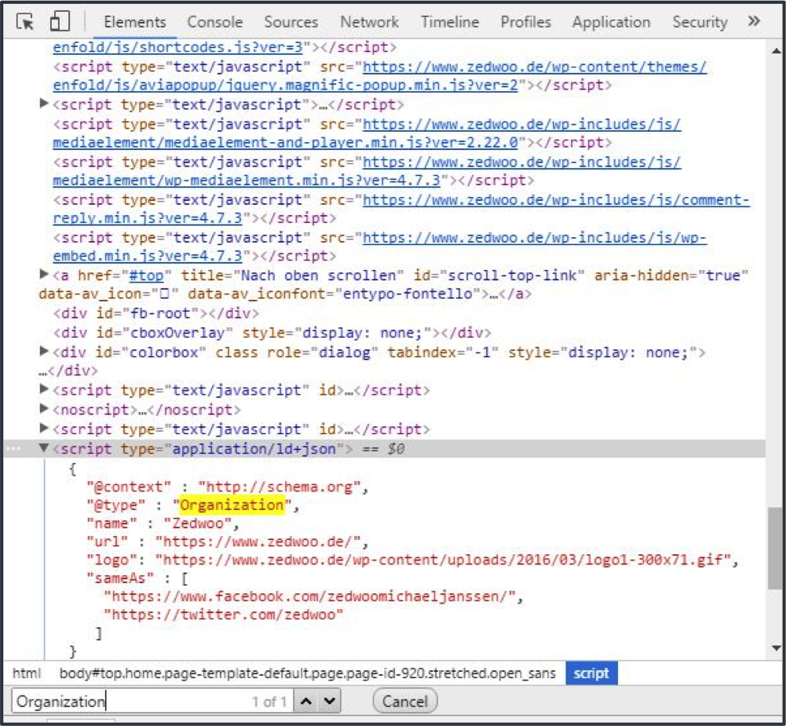Click the three-dot actions gutter icon
The image size is (786, 726).
(x=13, y=448)
